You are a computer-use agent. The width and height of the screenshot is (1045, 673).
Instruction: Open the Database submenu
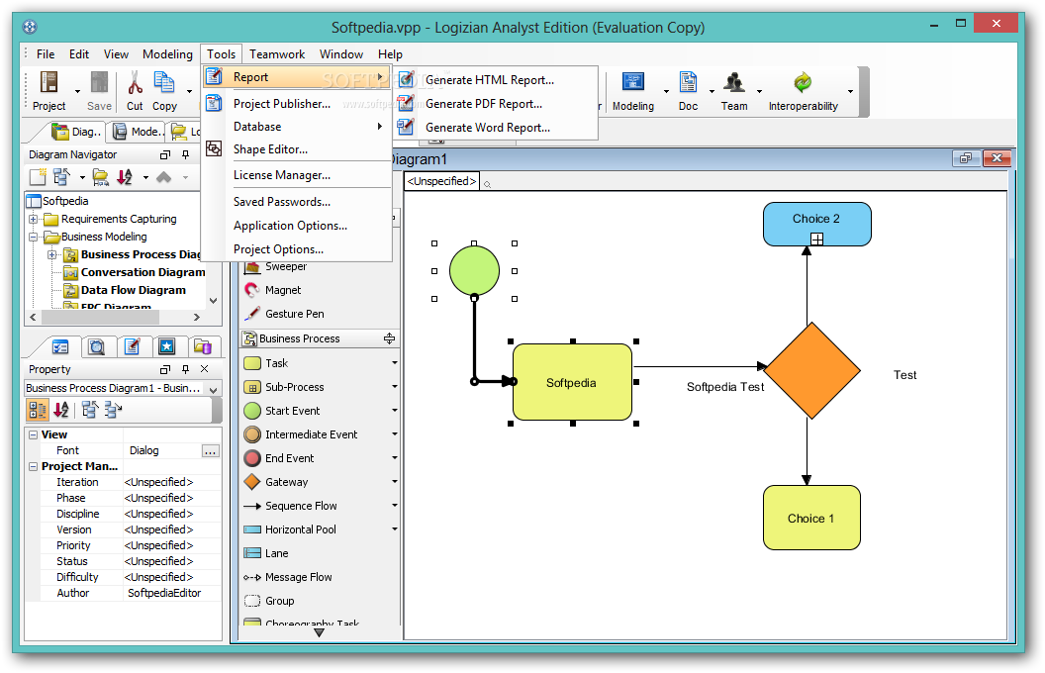pos(296,127)
